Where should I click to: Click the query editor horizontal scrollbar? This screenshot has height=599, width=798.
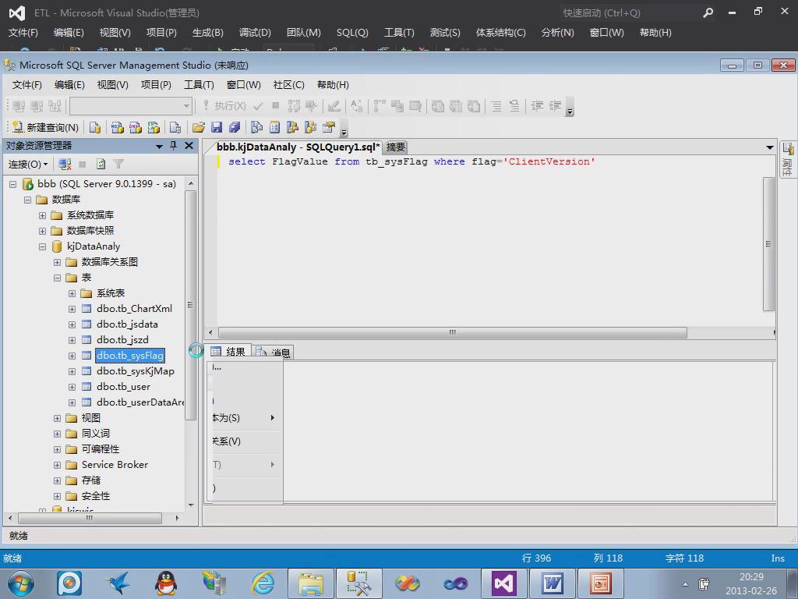(x=453, y=332)
